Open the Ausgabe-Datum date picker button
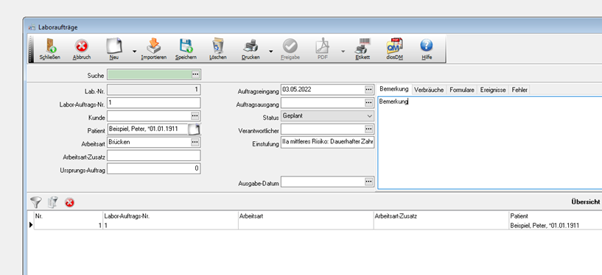 [369, 182]
